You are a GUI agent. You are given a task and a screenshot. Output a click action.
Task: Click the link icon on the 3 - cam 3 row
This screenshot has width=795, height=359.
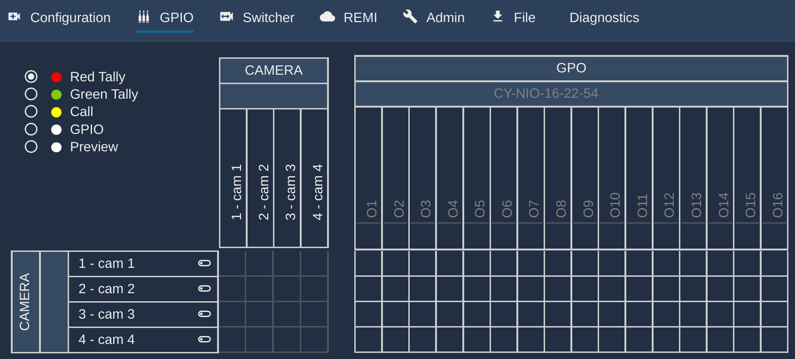tap(204, 314)
